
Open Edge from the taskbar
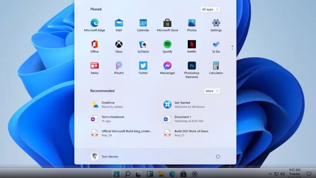[172, 174]
